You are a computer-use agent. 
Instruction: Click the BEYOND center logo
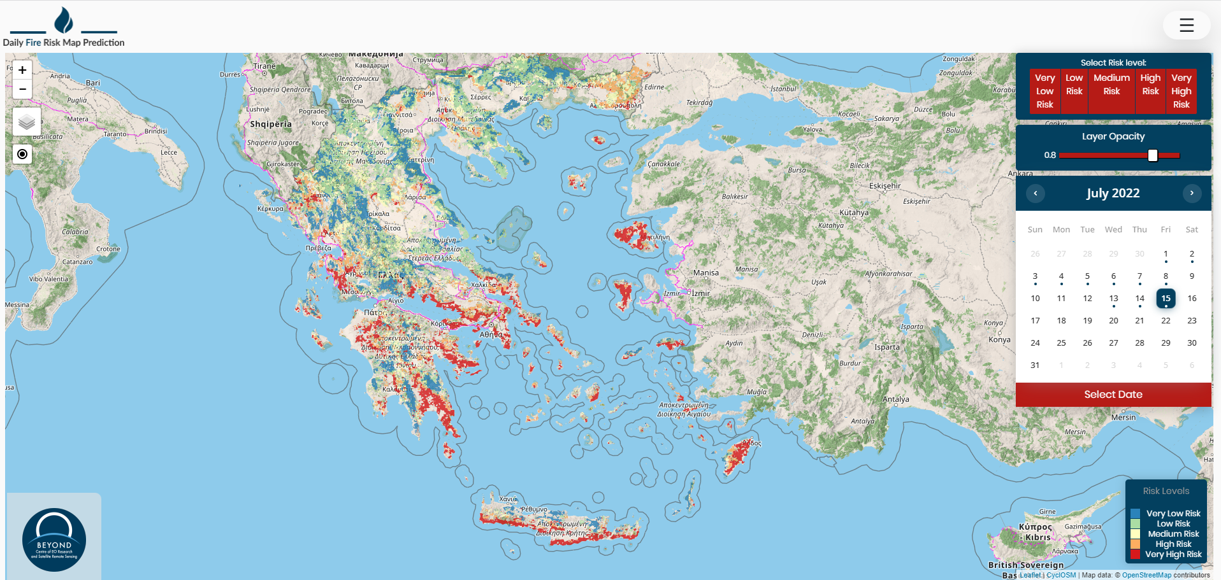coord(54,539)
